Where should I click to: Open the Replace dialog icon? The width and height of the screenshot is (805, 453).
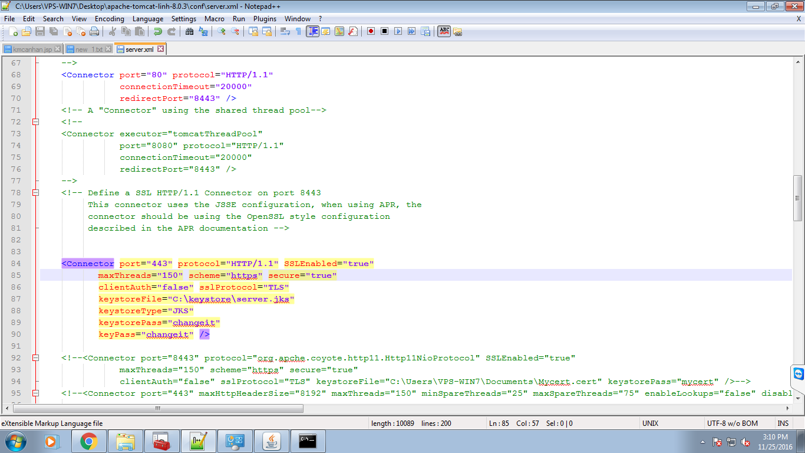coord(203,31)
